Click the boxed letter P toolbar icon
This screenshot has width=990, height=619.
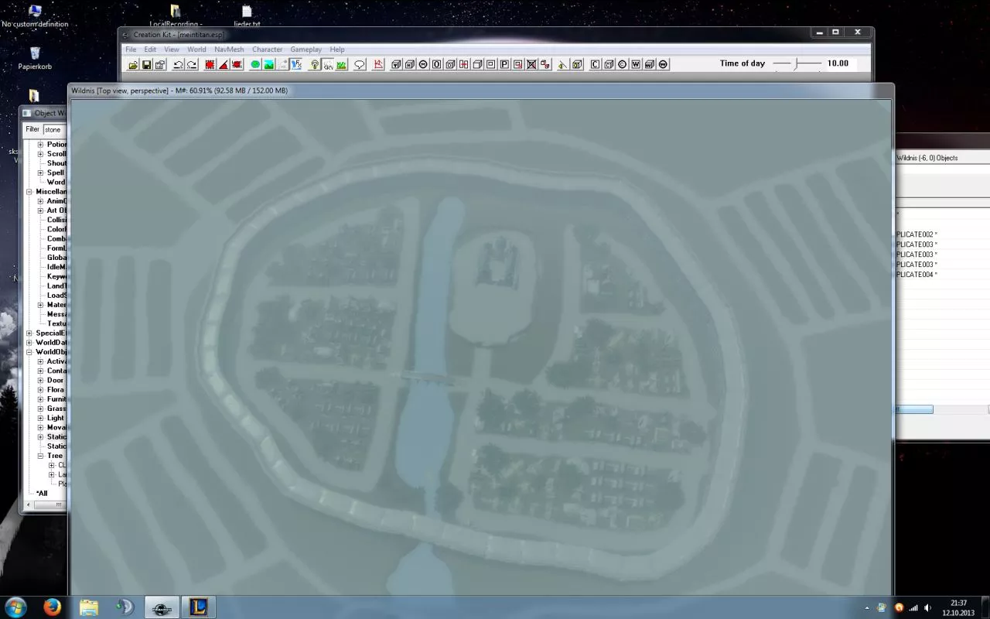pyautogui.click(x=504, y=64)
